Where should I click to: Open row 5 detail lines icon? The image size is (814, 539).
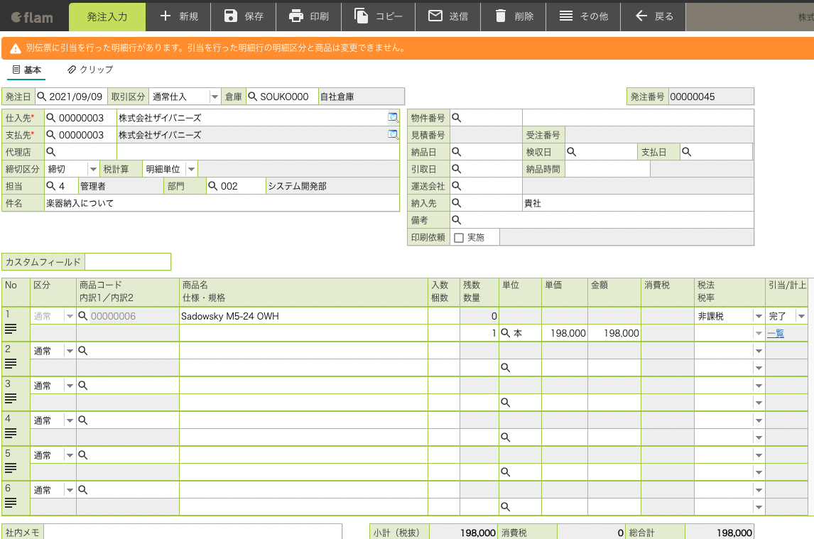point(11,469)
